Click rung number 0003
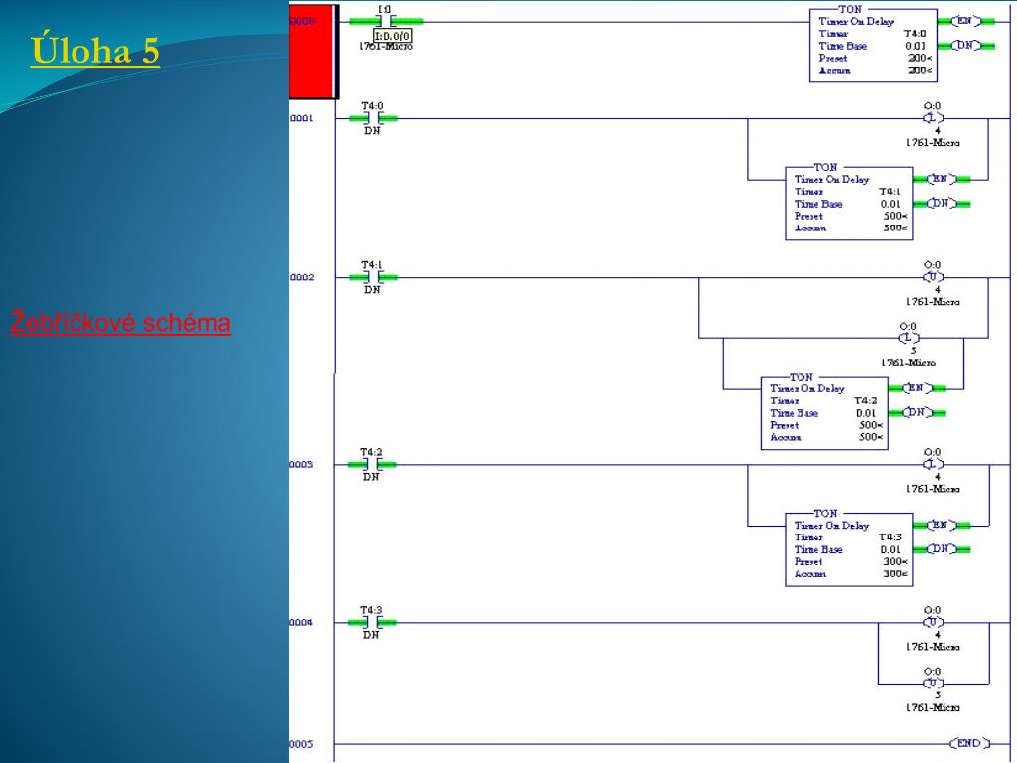 pos(302,465)
